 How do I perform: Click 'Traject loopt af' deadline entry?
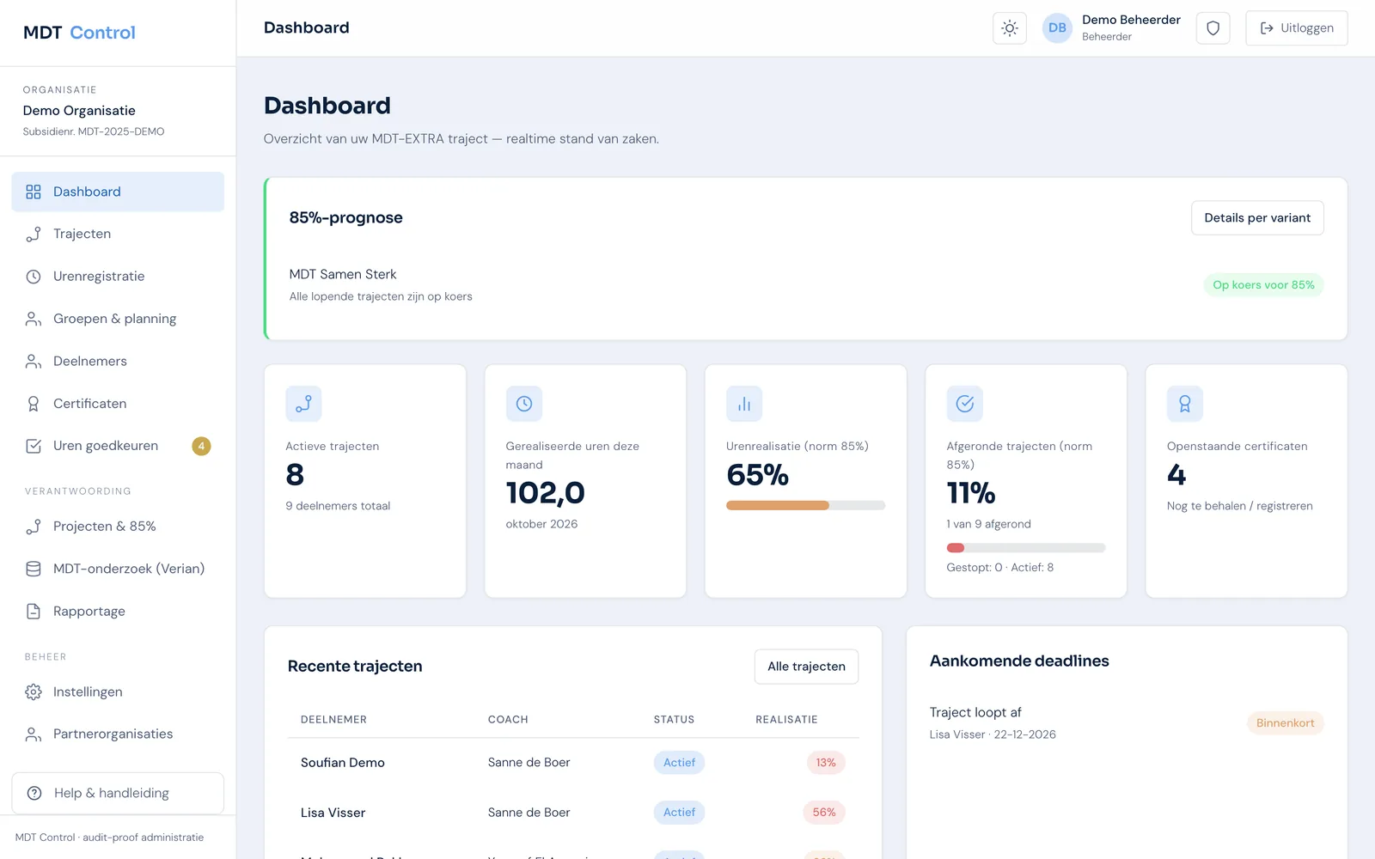pyautogui.click(x=975, y=713)
